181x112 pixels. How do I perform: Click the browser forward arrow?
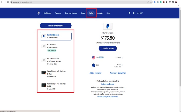(5, 2)
